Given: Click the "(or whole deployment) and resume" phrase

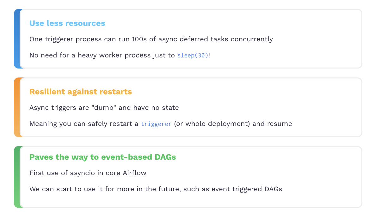Looking at the screenshot, I should coord(233,124).
